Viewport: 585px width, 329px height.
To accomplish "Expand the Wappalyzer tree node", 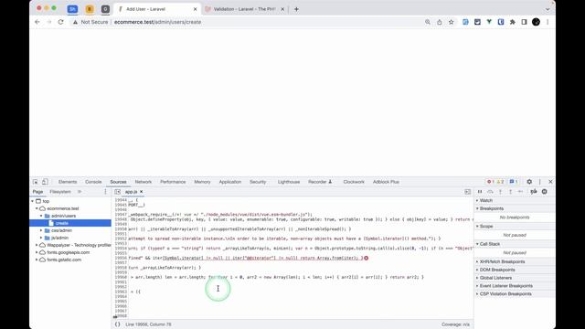I will coord(37,245).
